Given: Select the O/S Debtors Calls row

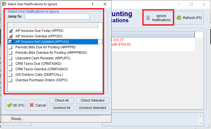Looking at the screenshot, I should pyautogui.click(x=39, y=75).
